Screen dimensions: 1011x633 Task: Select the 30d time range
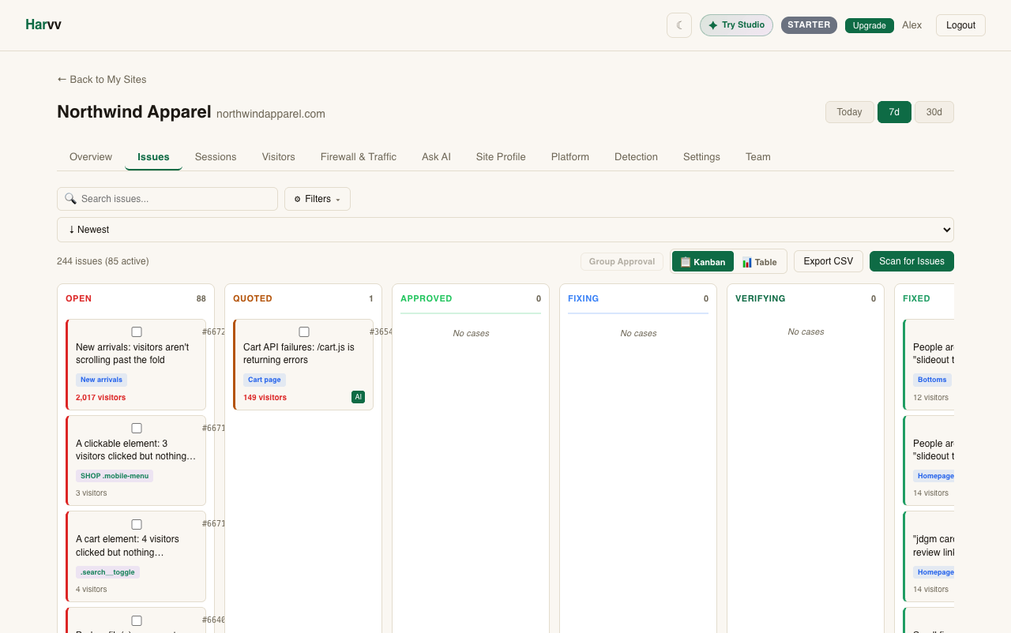[934, 112]
